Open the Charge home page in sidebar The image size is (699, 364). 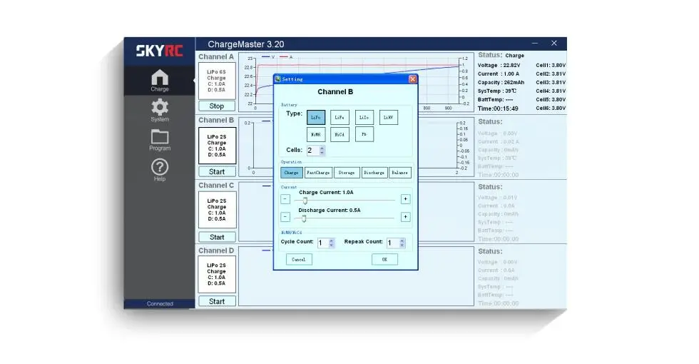160,80
